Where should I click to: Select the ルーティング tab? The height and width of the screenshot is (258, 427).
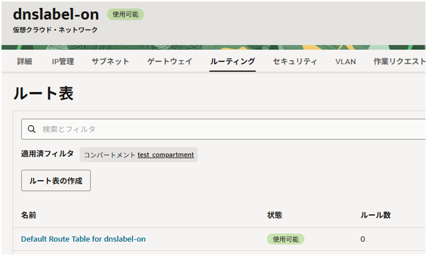[233, 61]
